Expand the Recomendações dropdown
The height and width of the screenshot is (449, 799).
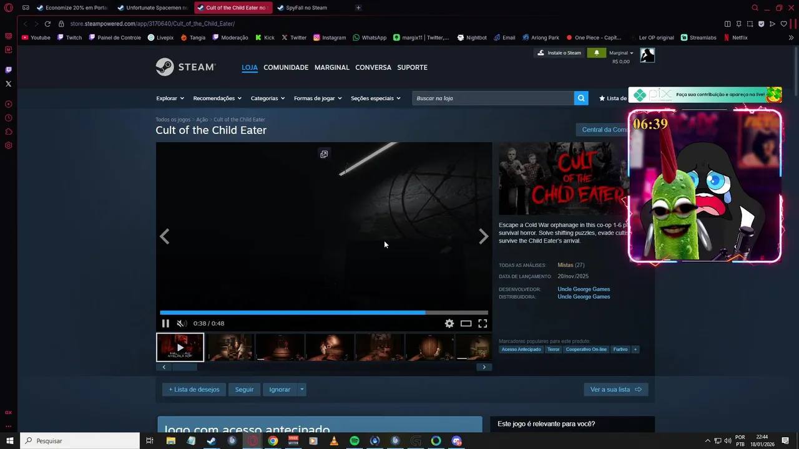(x=217, y=98)
